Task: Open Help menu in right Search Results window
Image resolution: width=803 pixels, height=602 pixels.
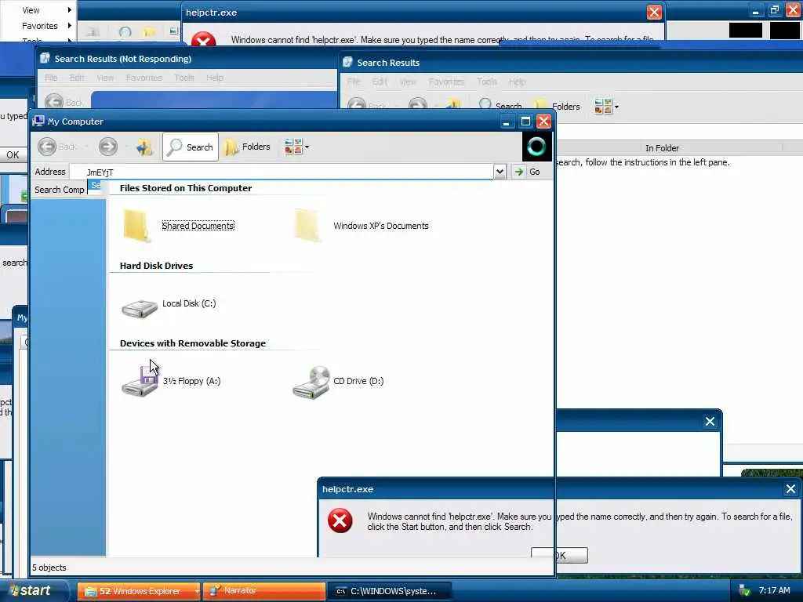Action: tap(518, 82)
